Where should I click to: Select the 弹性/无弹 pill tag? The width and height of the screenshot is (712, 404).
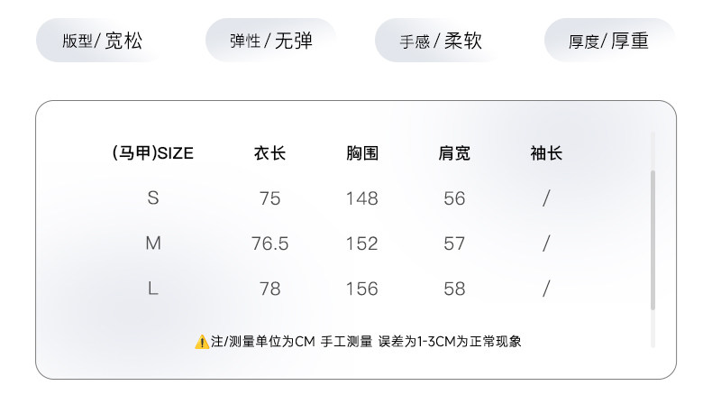[x=270, y=41]
